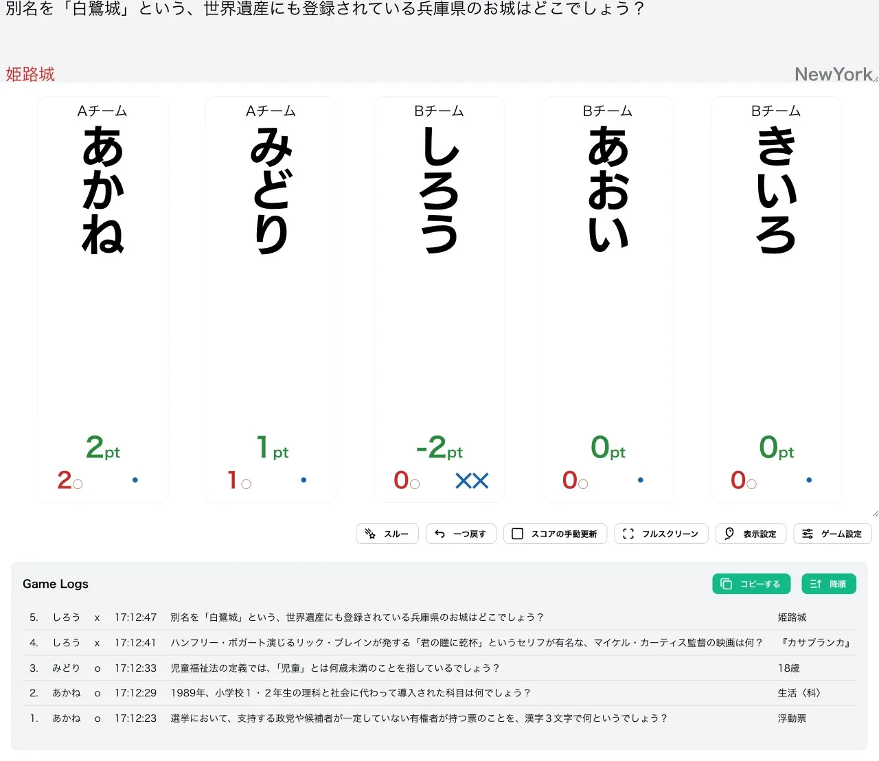Click Bチーム label above きいろ
Screen dimensions: 879x761
coord(776,111)
